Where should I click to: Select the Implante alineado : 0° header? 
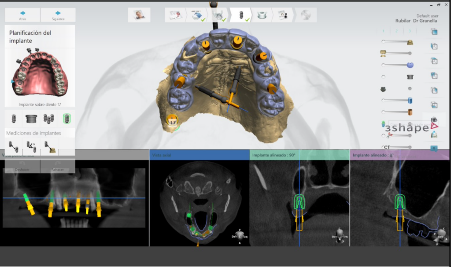400,155
